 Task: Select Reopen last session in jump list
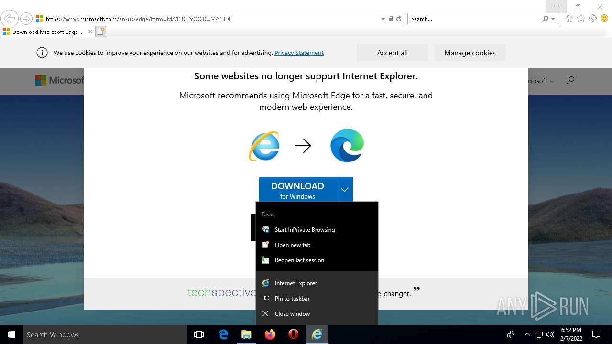click(317, 260)
